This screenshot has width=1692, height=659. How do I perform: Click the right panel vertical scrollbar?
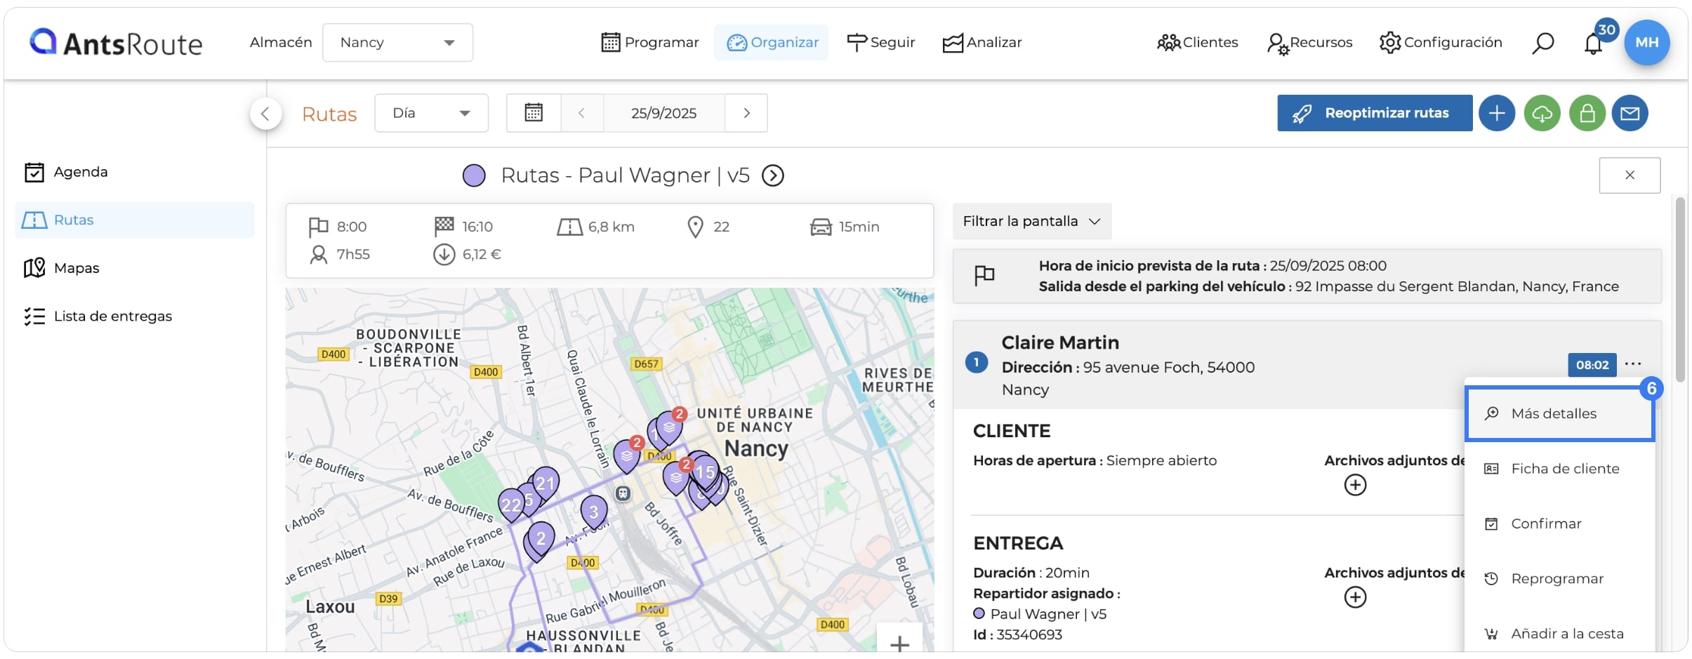(1680, 289)
